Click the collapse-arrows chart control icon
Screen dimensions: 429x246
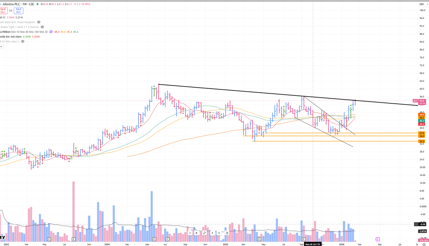pyautogui.click(x=204, y=233)
